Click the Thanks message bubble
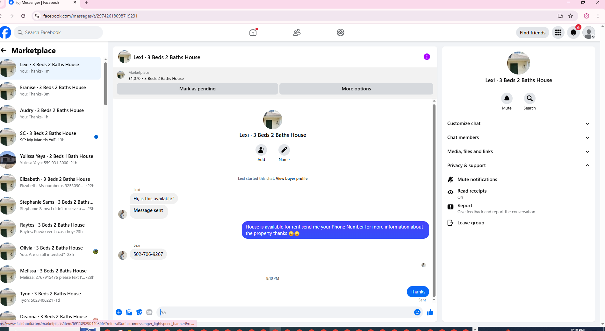Screen dimensions: 605x331 point(418,292)
